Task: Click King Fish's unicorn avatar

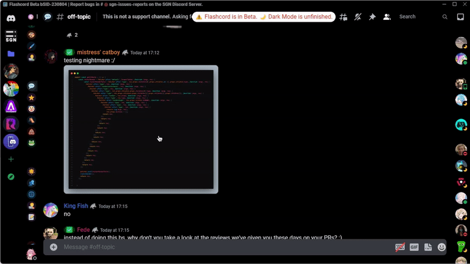Action: [x=51, y=210]
